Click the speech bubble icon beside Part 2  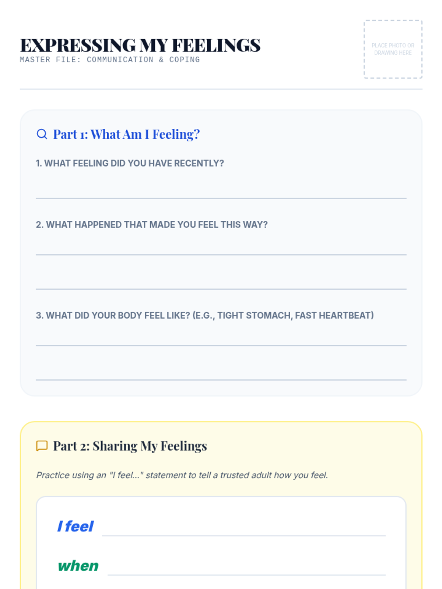click(x=42, y=446)
